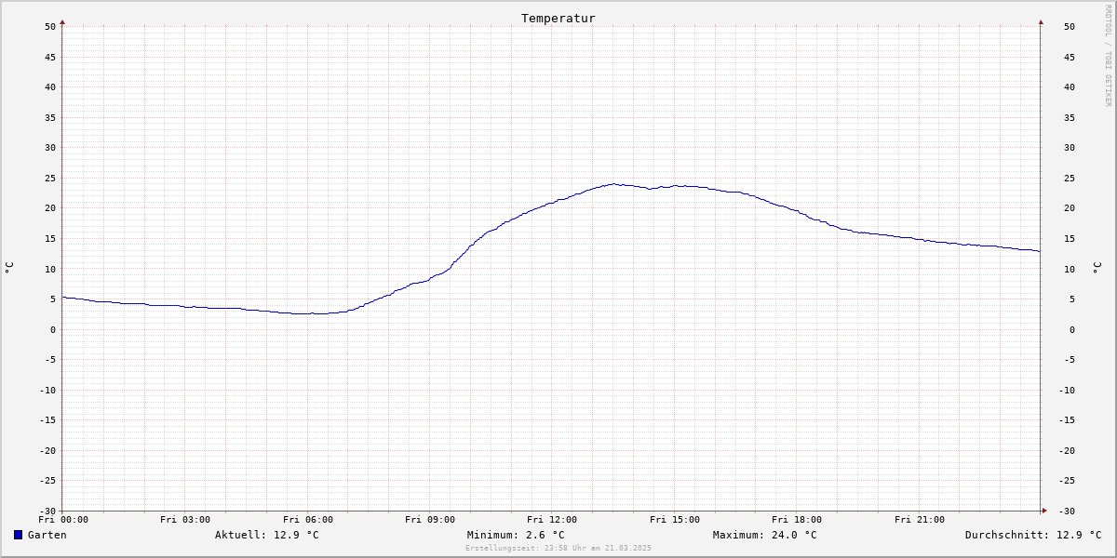Click the left axis 0 label
This screenshot has height=558, width=1117.
pyautogui.click(x=53, y=329)
